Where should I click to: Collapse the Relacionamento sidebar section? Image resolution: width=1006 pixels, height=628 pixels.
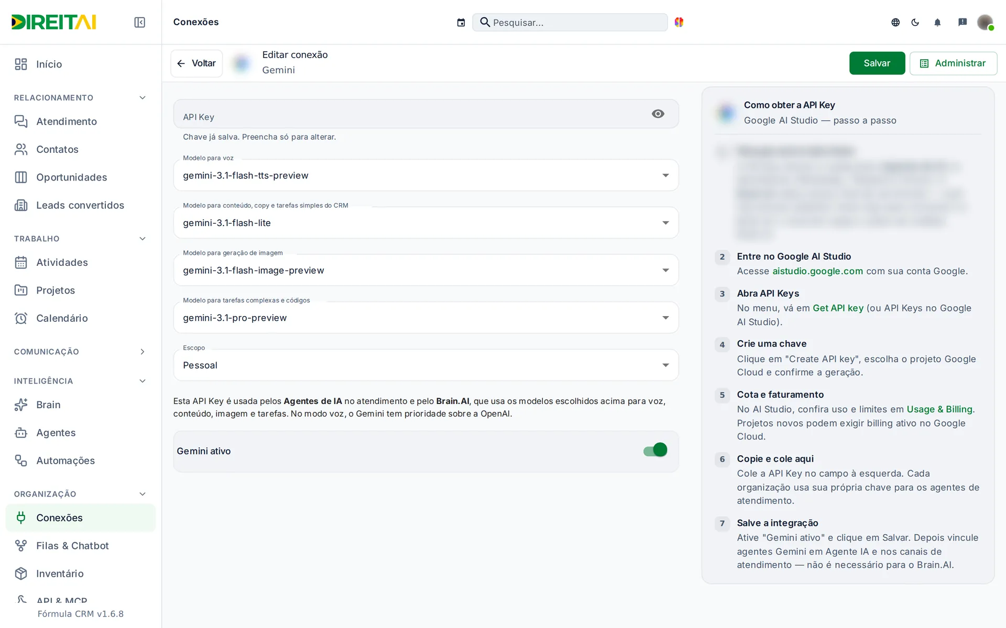[x=80, y=98]
